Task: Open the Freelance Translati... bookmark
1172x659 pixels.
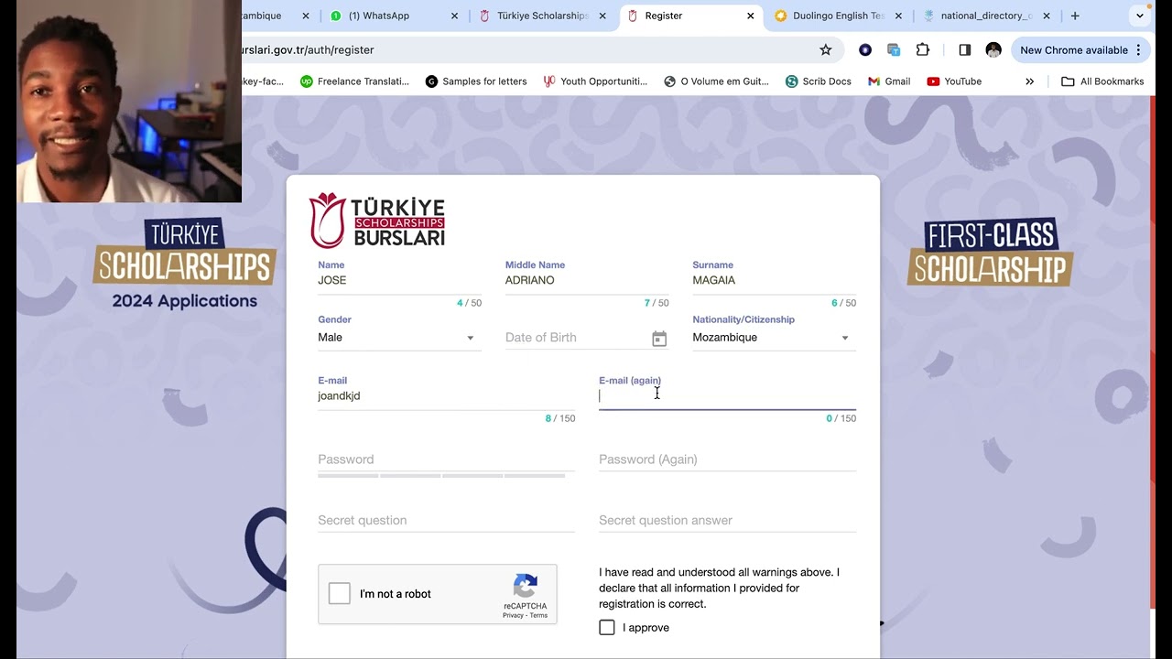Action: coord(355,81)
